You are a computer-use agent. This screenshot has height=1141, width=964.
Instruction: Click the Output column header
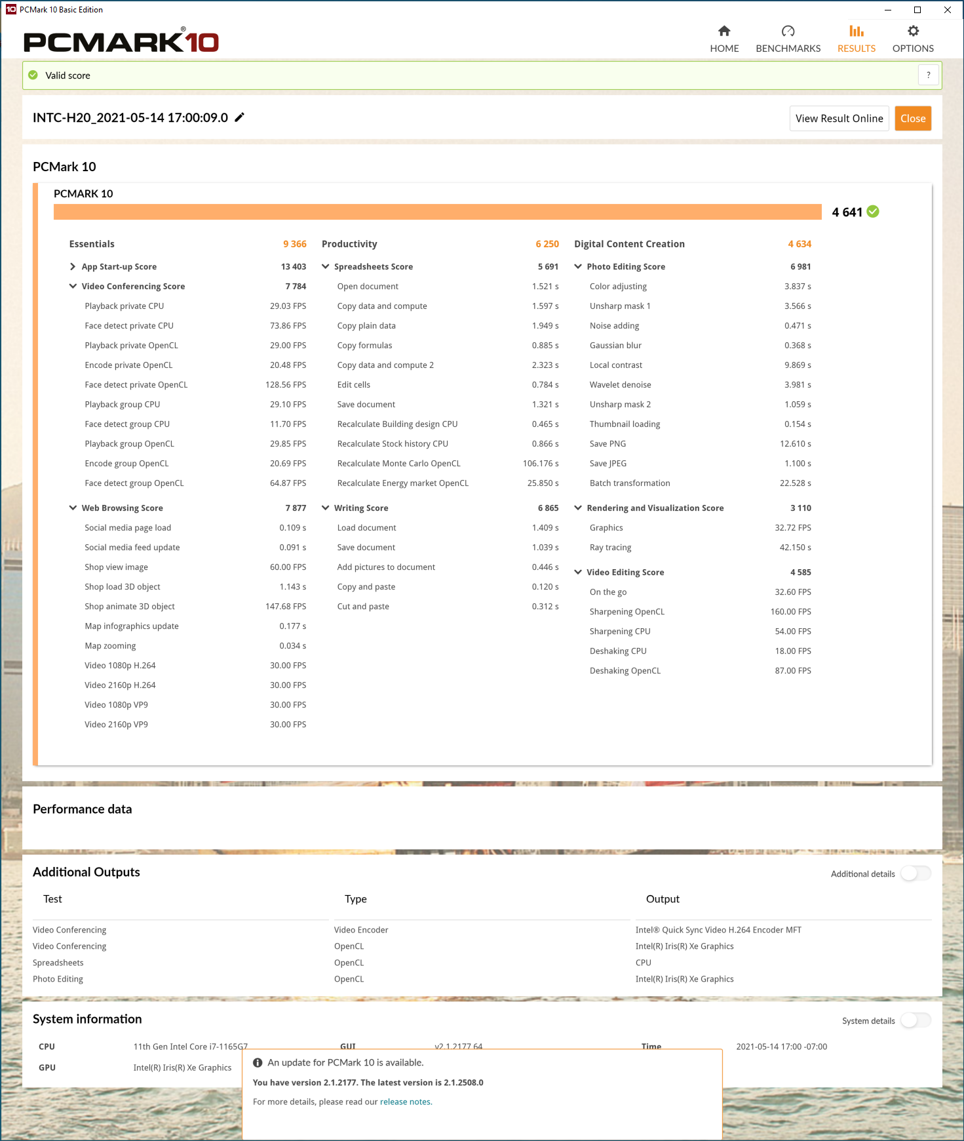pos(663,899)
